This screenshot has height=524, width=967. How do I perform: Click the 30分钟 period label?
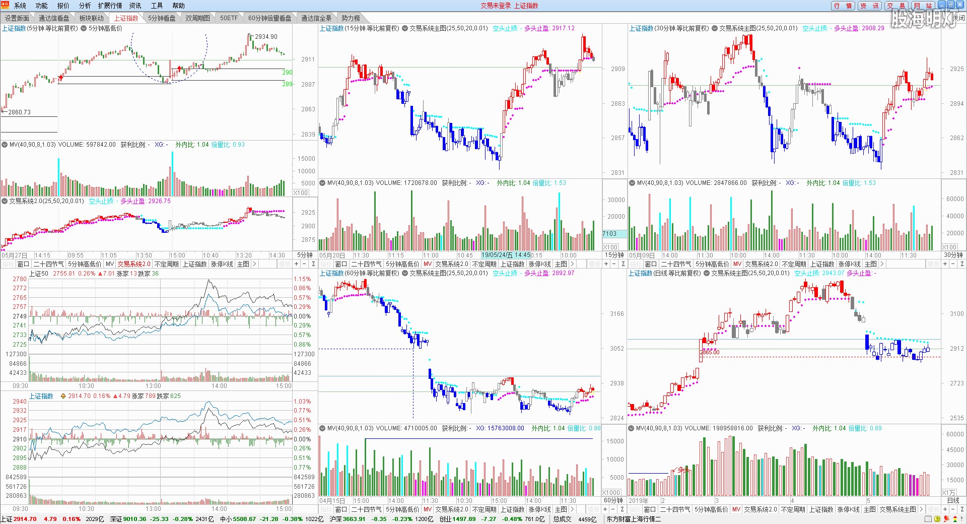(x=953, y=255)
